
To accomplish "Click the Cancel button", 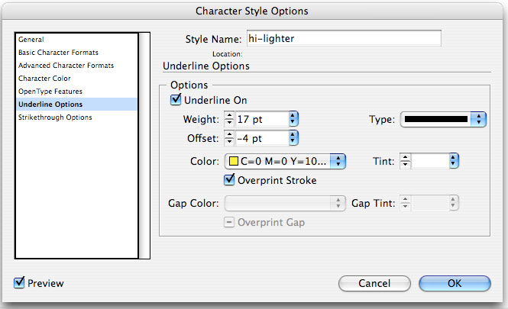I will (374, 283).
